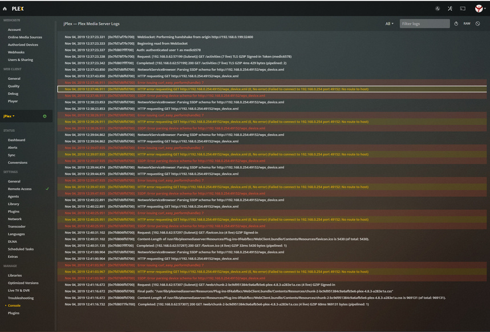Screen dimensions: 490x332
Task: Open Web Client General settings
Action: tap(14, 79)
